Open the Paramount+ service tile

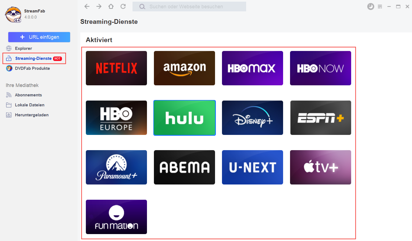tap(116, 167)
